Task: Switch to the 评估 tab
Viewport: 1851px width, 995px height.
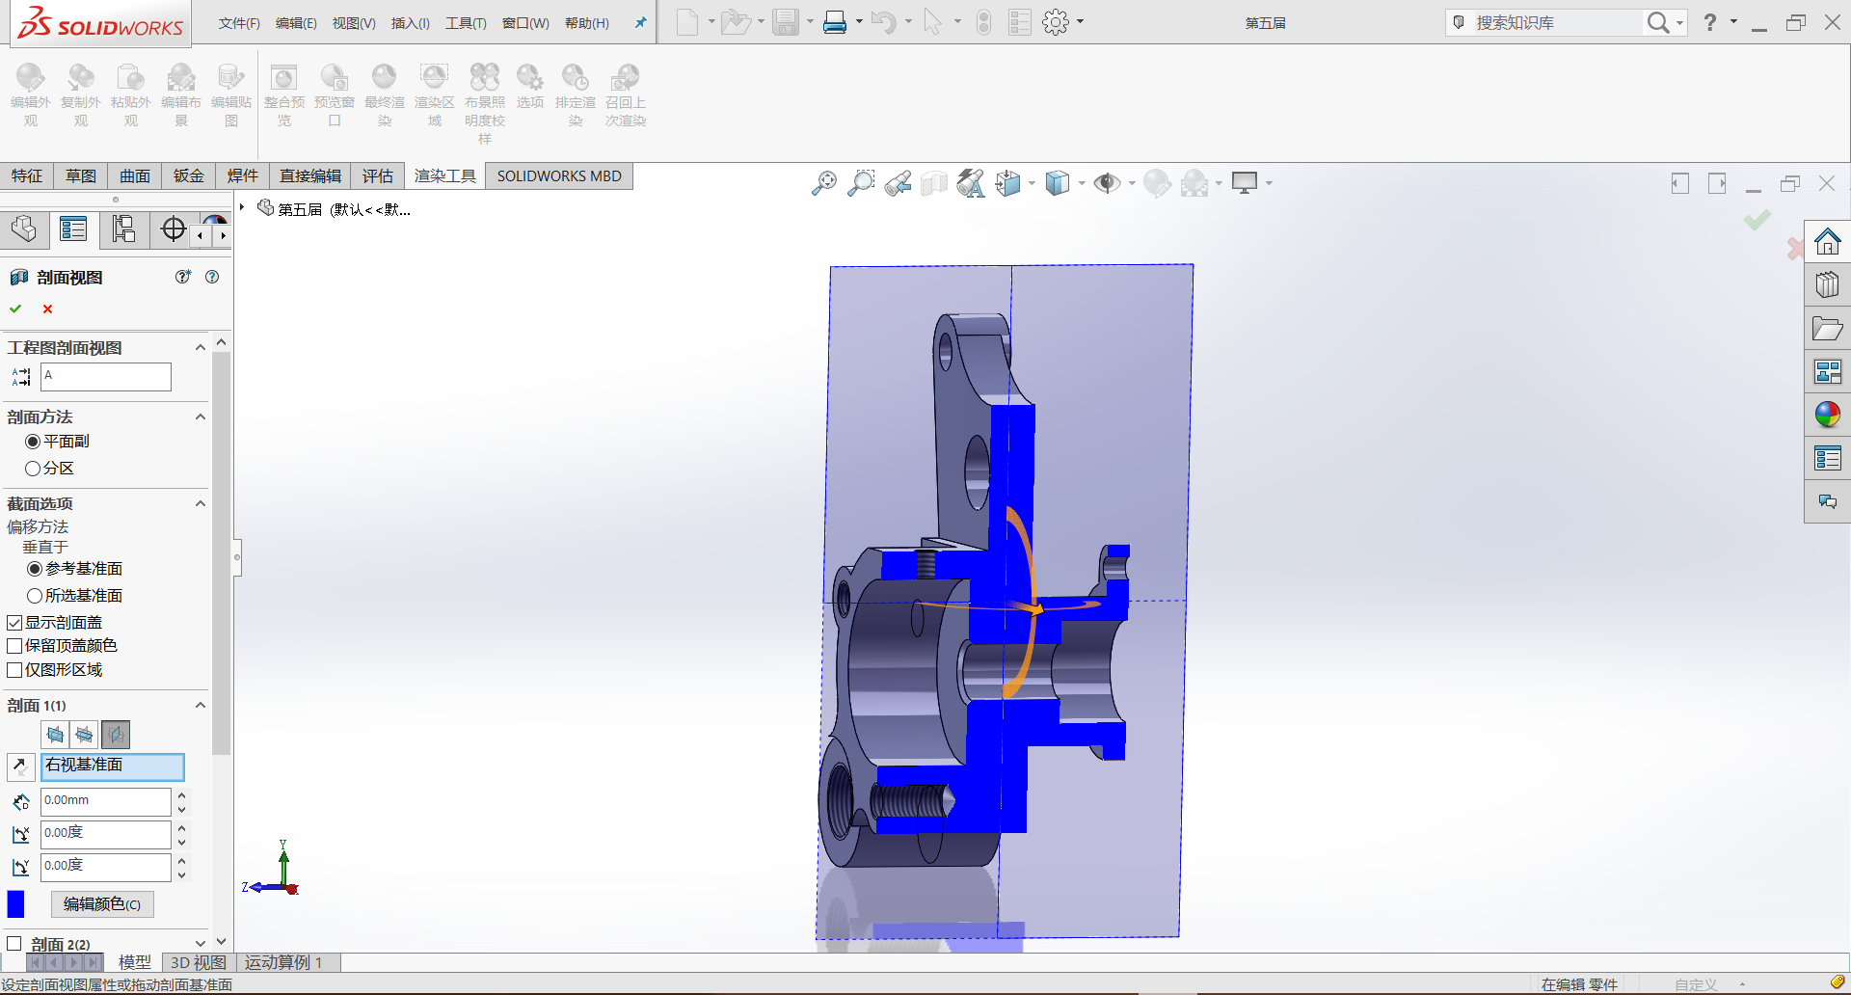Action: [x=378, y=175]
